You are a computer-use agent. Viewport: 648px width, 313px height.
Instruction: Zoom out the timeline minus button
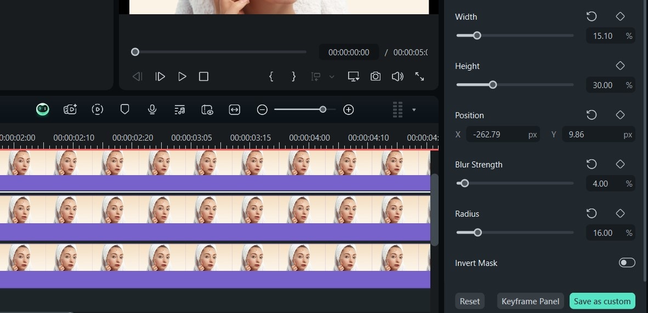[x=262, y=109]
